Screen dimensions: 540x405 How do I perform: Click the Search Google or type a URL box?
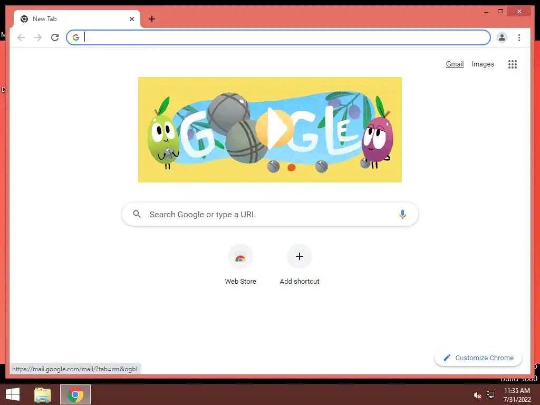pos(270,214)
